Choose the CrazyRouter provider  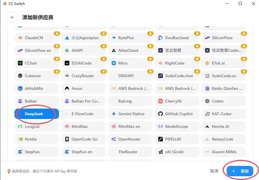click(x=83, y=76)
